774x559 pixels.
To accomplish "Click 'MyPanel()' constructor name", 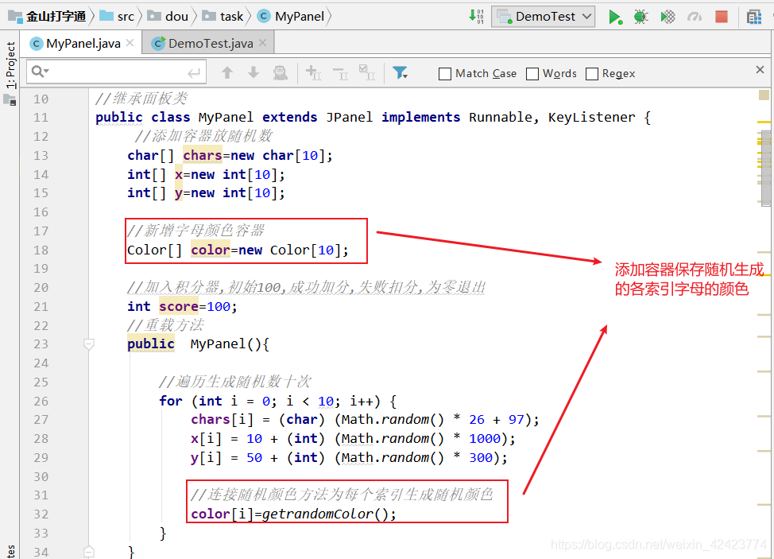I will click(x=226, y=344).
